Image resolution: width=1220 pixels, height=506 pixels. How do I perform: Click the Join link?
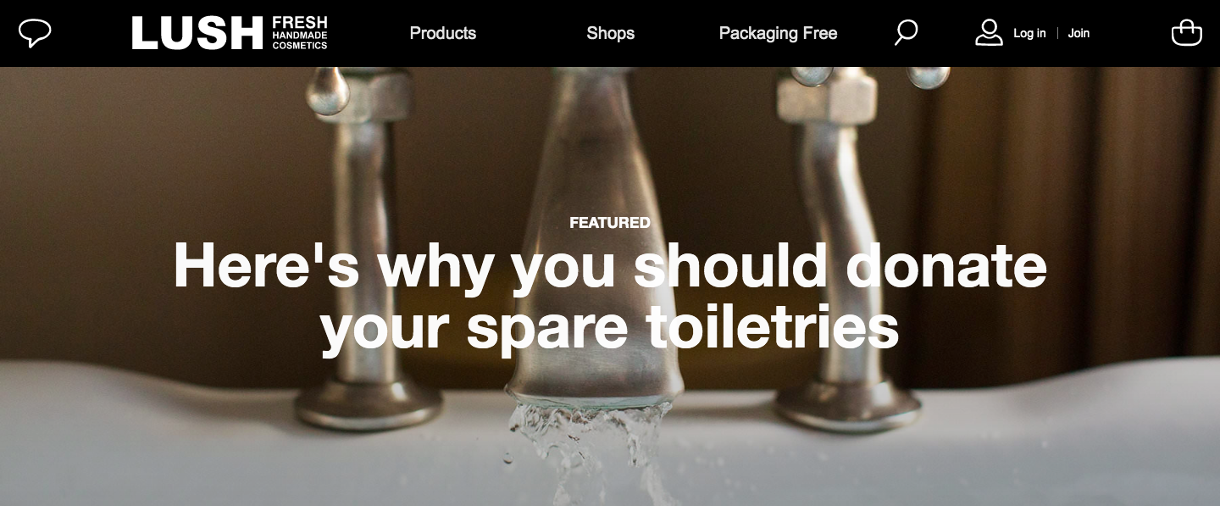point(1079,33)
